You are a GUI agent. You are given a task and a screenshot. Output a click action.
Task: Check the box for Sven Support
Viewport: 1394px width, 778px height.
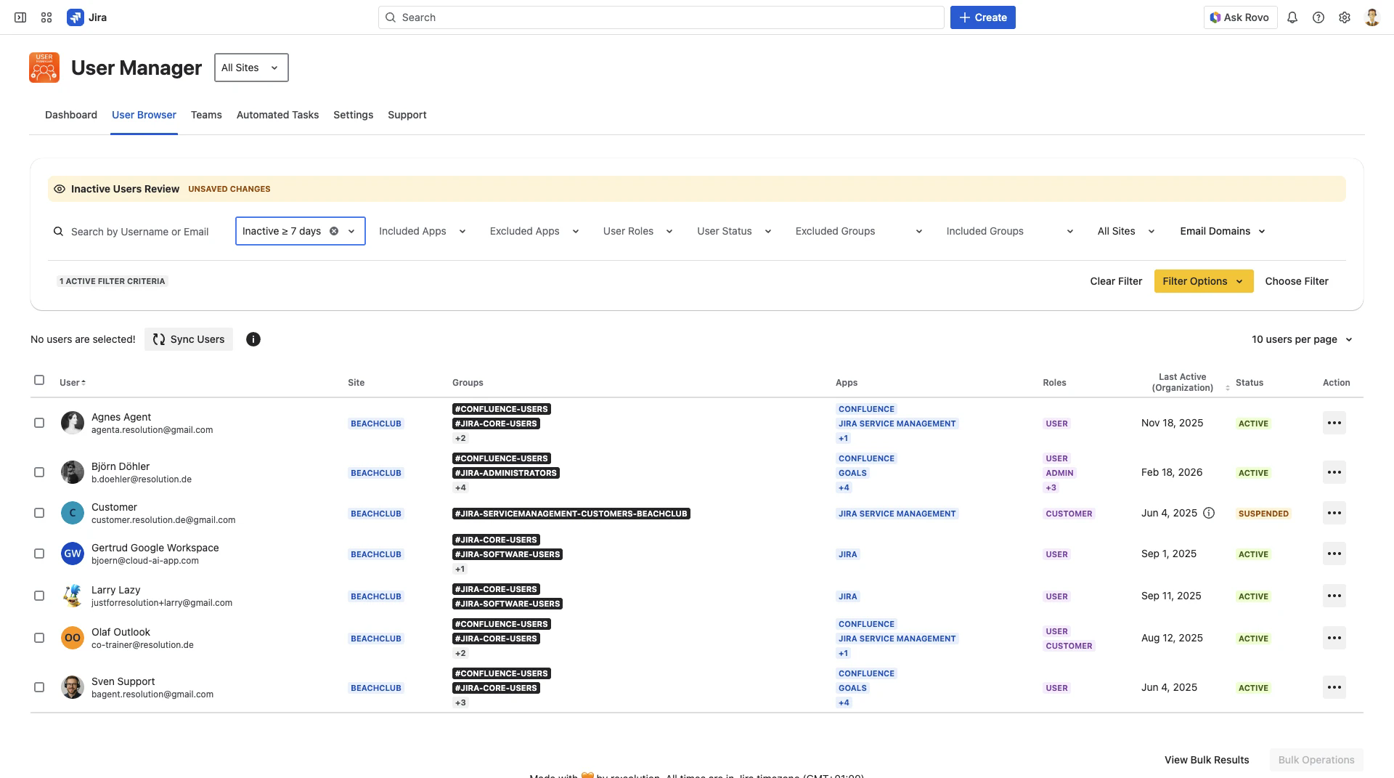(x=39, y=687)
